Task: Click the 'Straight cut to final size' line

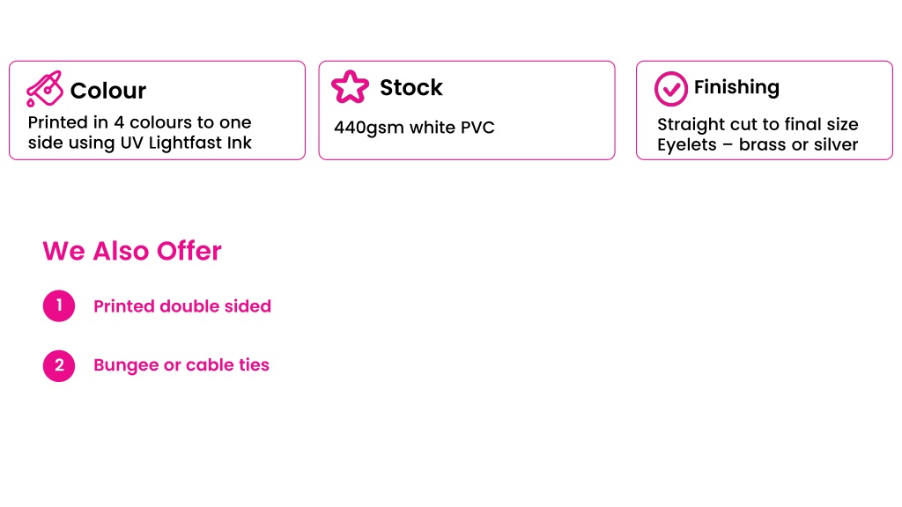Action: pos(758,125)
